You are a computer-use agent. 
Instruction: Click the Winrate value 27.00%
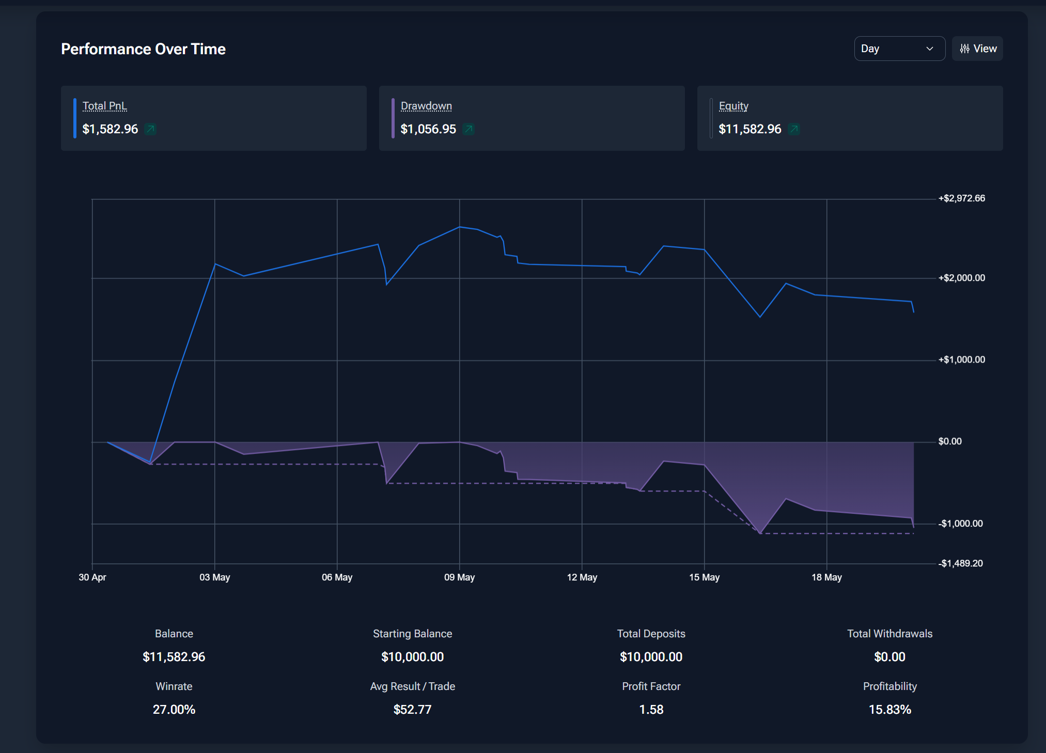174,710
